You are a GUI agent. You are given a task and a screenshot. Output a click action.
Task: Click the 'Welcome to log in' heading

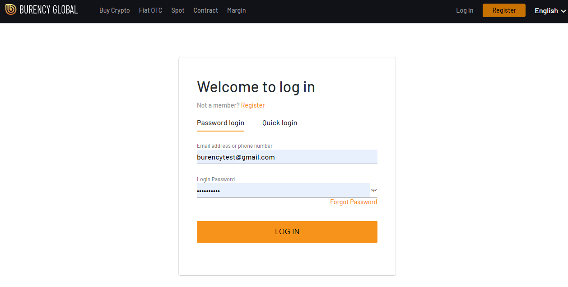[256, 87]
